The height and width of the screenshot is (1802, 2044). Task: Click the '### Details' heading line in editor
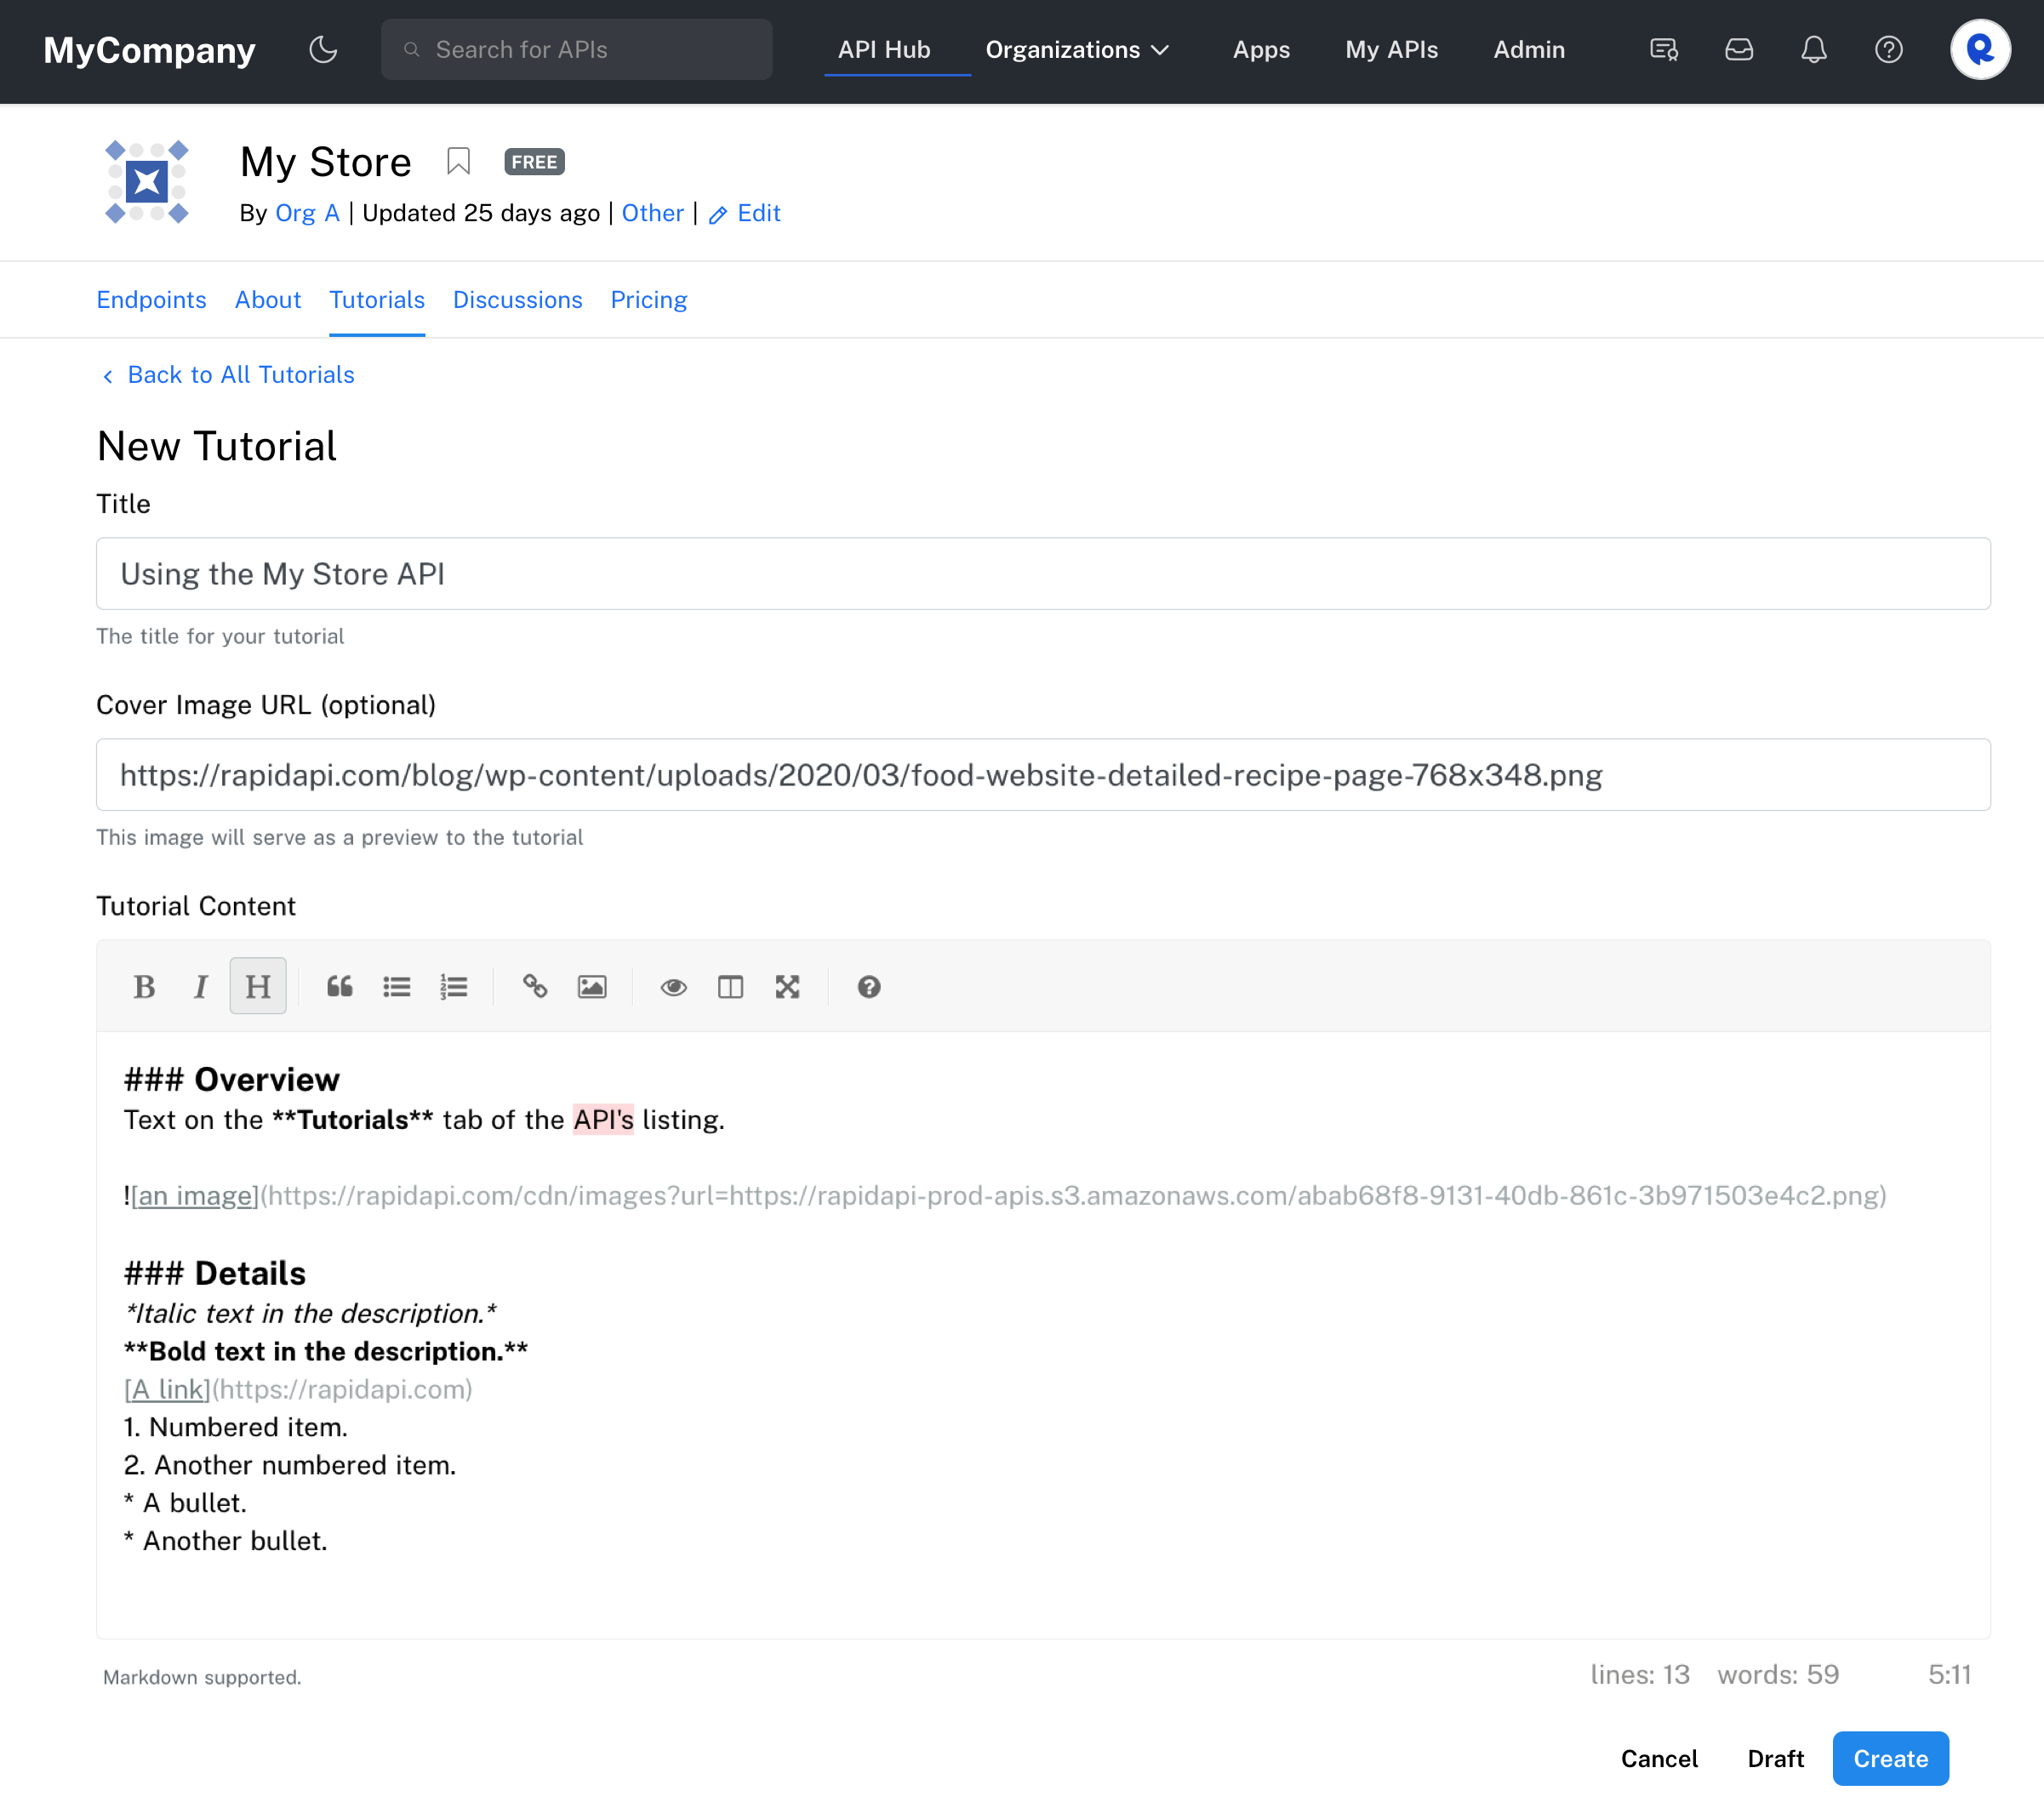215,1274
